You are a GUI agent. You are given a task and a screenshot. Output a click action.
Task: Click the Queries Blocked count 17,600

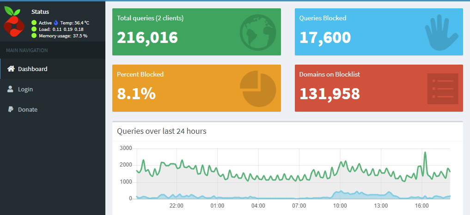[x=325, y=37]
